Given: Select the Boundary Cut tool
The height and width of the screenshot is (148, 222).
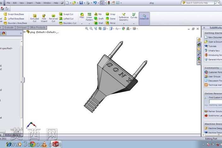Looking at the screenshot, I should [x=67, y=23].
